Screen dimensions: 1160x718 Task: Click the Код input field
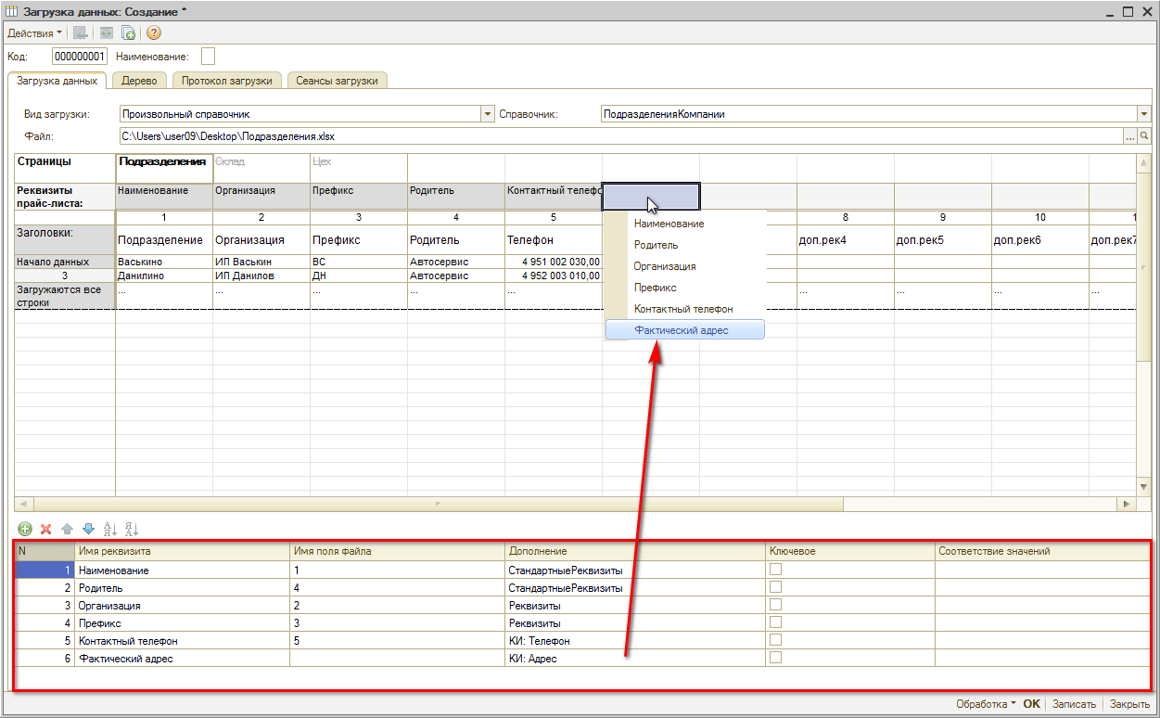coord(80,57)
